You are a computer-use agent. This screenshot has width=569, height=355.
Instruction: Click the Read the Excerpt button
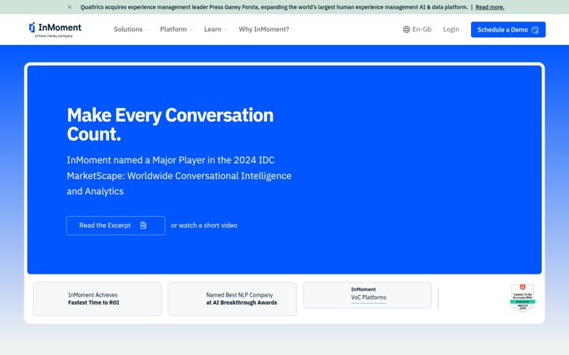[115, 226]
